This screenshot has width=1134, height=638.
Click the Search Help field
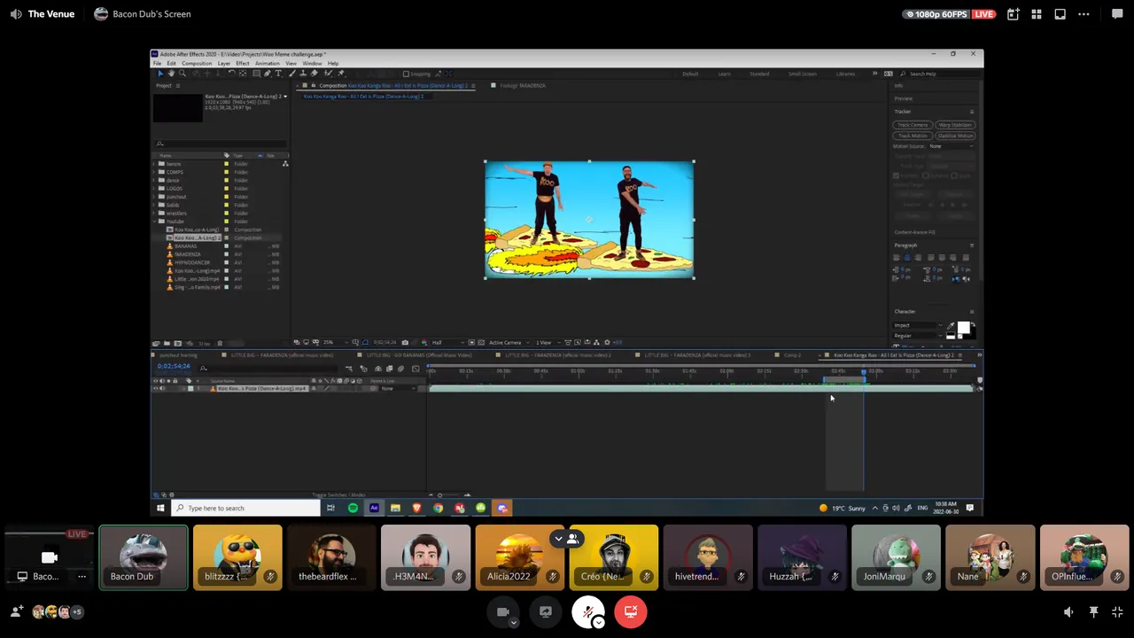(x=942, y=74)
